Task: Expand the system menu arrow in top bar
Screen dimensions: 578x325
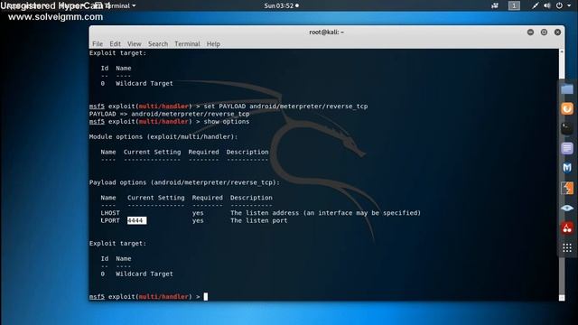Action: 569,6
